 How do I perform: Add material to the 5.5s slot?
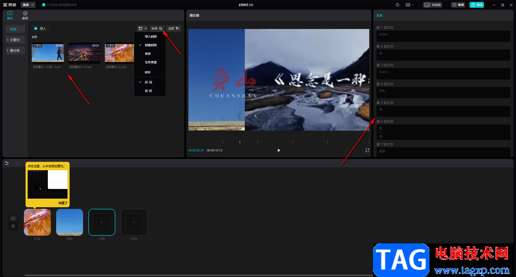134,222
